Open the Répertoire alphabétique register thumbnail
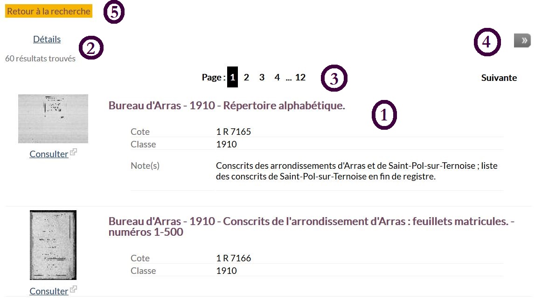The width and height of the screenshot is (542, 299). click(53, 119)
